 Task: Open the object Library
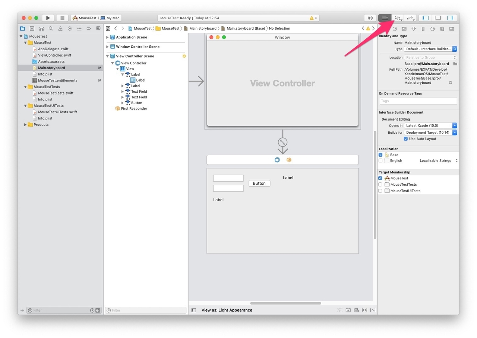pyautogui.click(x=370, y=18)
